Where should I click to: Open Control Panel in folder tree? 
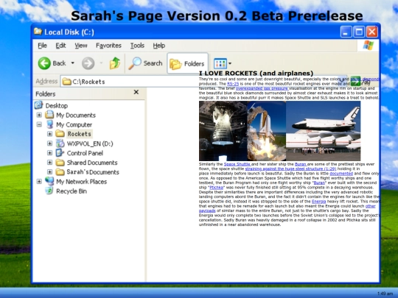click(x=85, y=153)
